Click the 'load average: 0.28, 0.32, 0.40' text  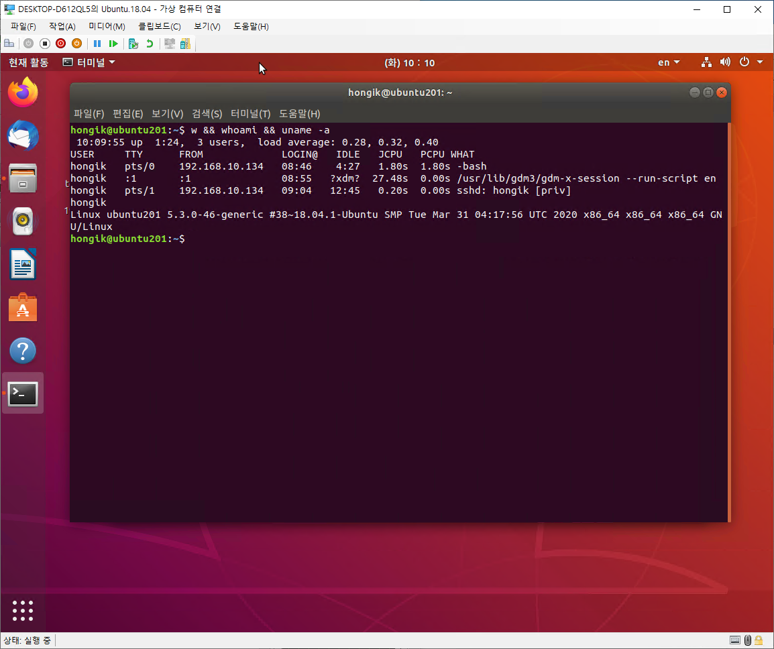(348, 143)
